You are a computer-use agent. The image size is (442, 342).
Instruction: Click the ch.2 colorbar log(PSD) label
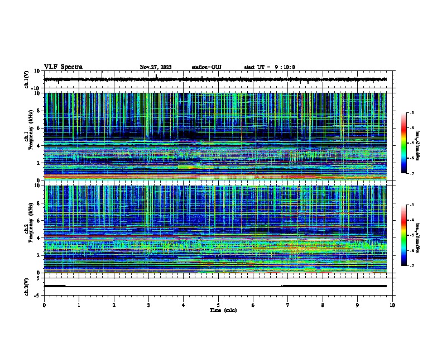click(x=417, y=237)
